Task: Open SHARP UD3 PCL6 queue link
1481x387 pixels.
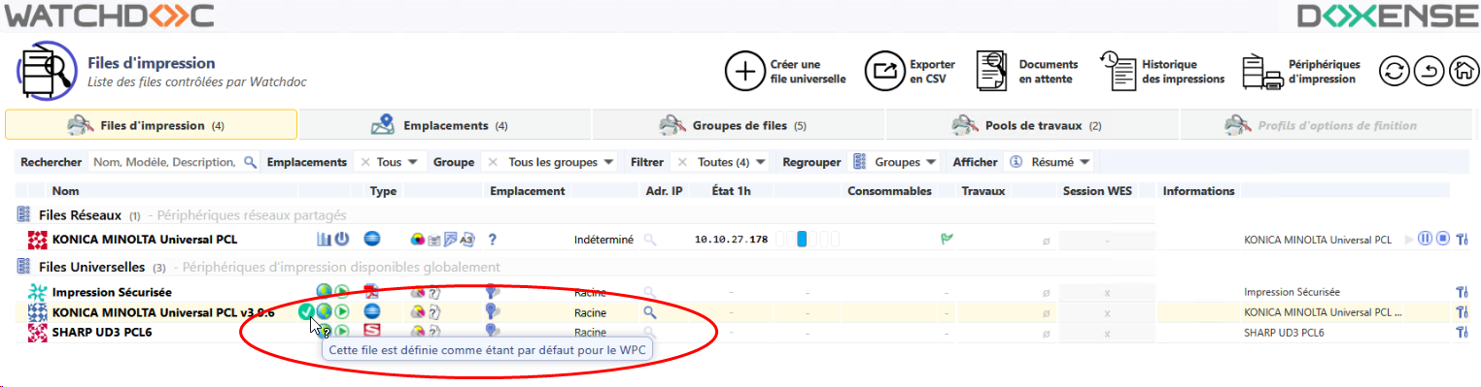Action: point(102,333)
